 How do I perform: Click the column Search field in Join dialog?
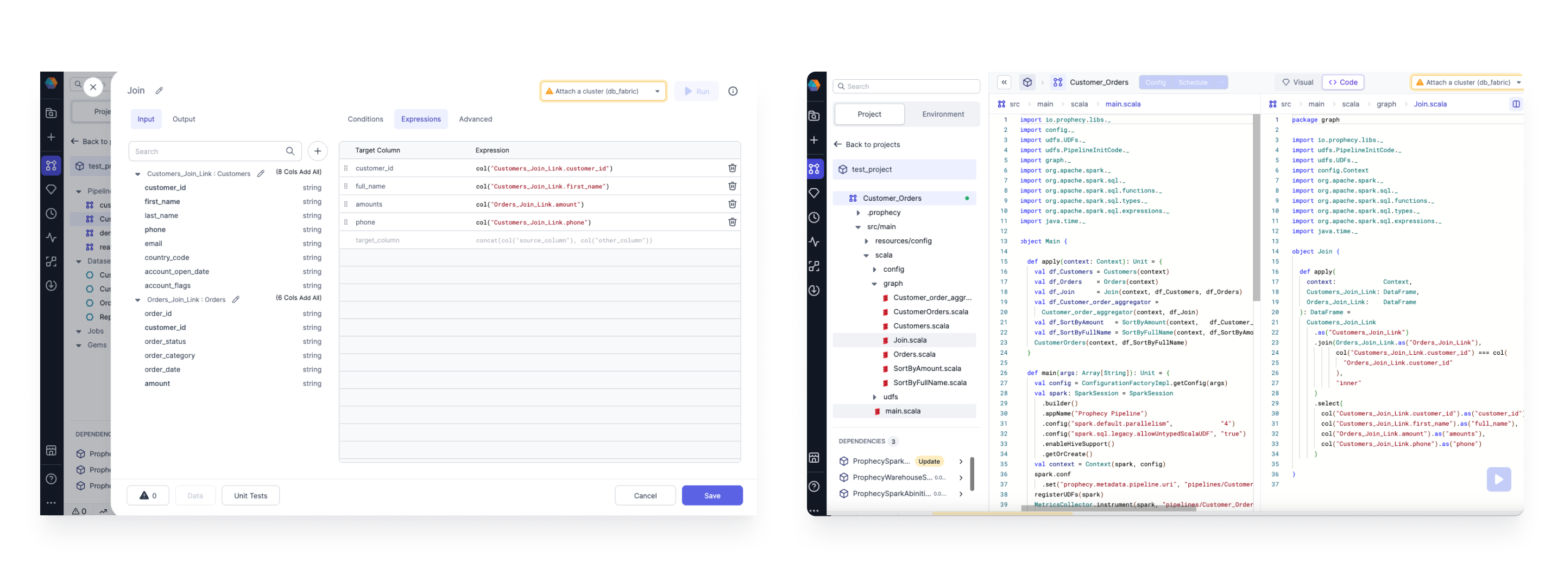tap(207, 151)
